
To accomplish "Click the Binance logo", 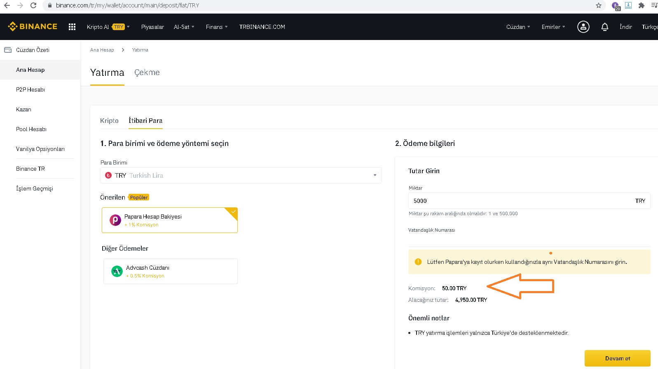I will (x=33, y=27).
